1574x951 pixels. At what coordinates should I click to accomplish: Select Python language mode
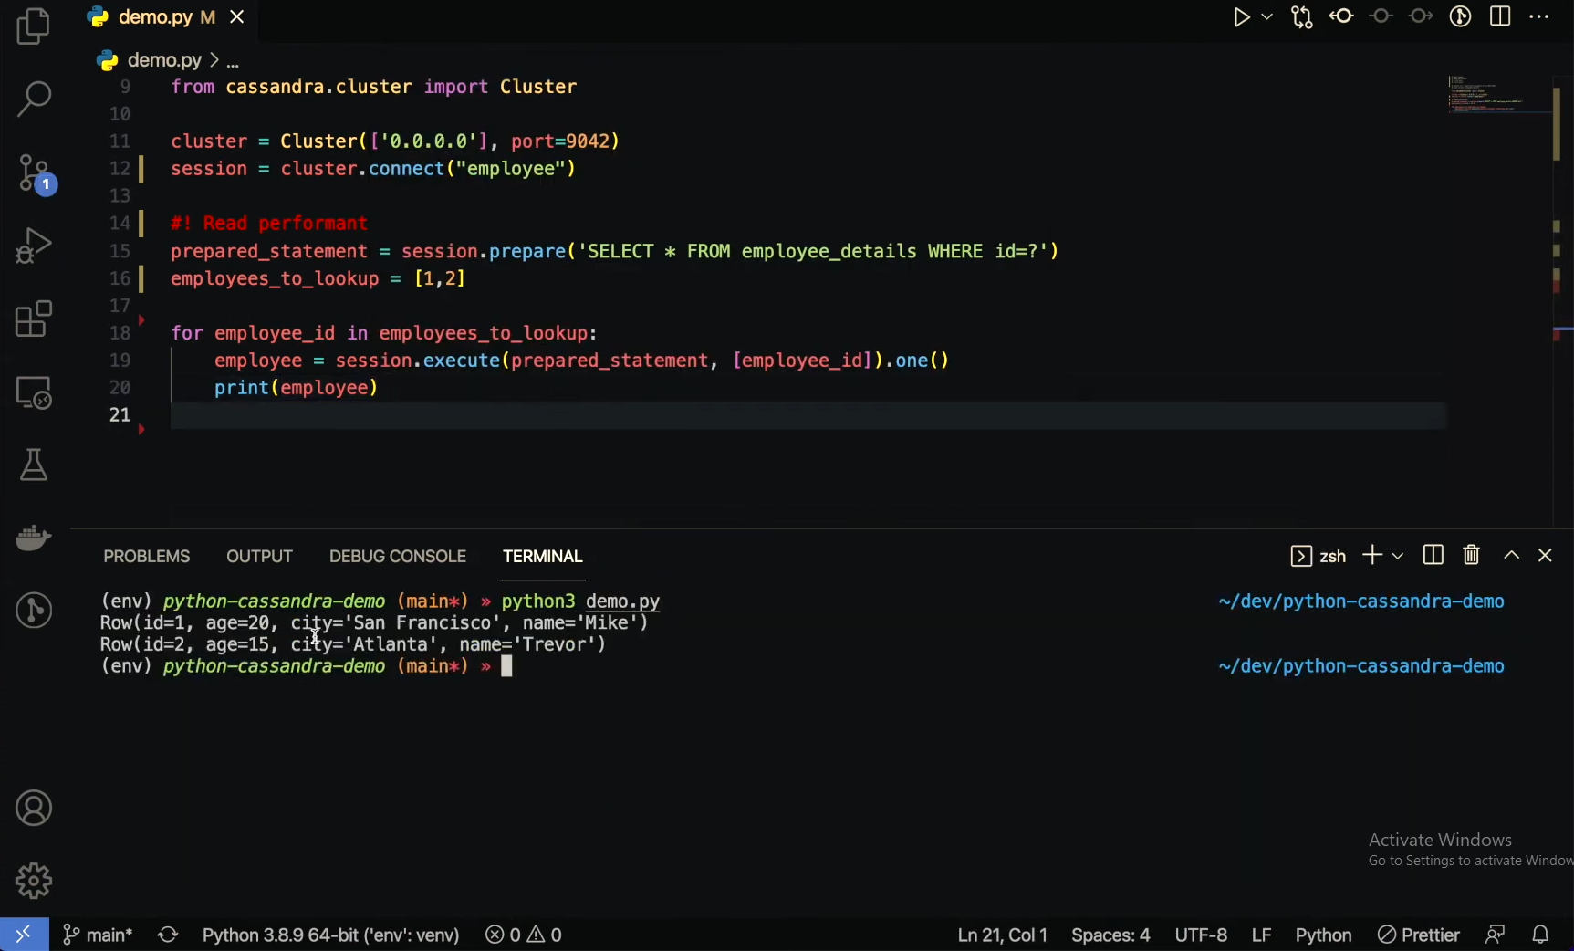1323,935
